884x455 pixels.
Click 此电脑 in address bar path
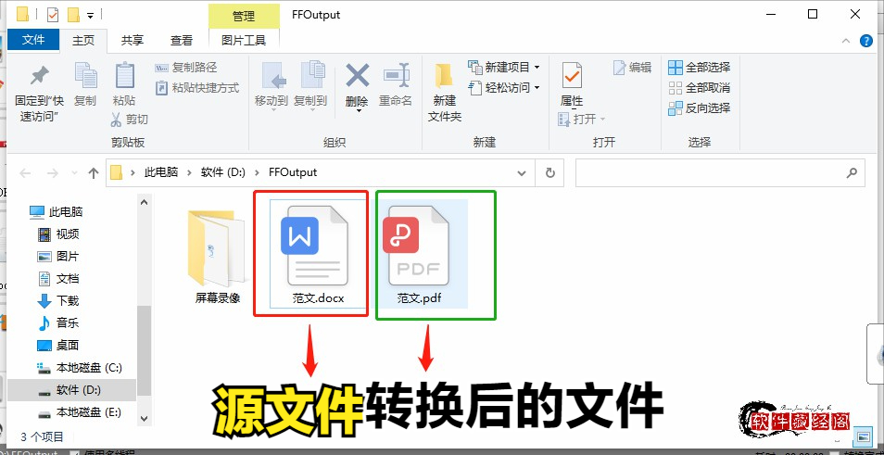[160, 172]
